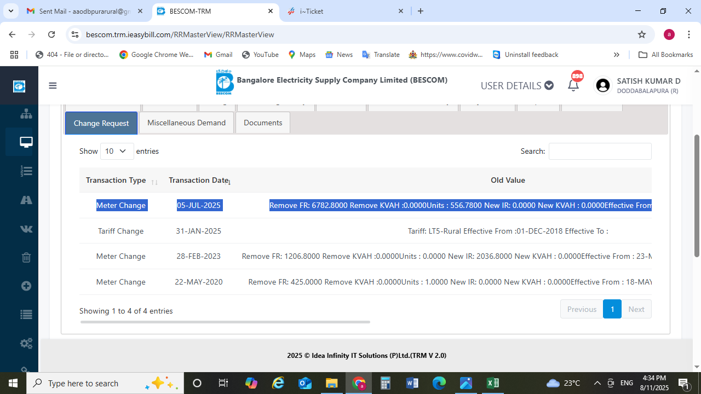This screenshot has width=701, height=394.
Task: Open the Translate bookmark
Action: point(381,55)
